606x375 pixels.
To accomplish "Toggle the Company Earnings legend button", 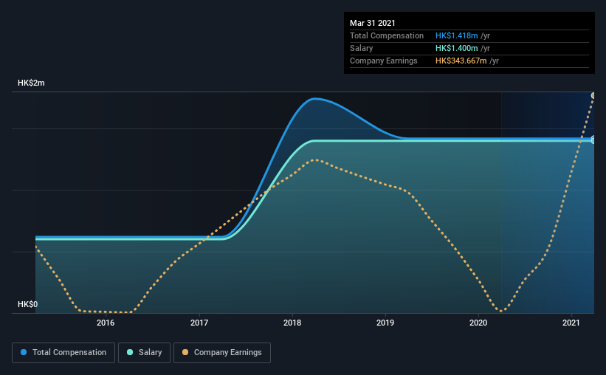I will pos(222,353).
